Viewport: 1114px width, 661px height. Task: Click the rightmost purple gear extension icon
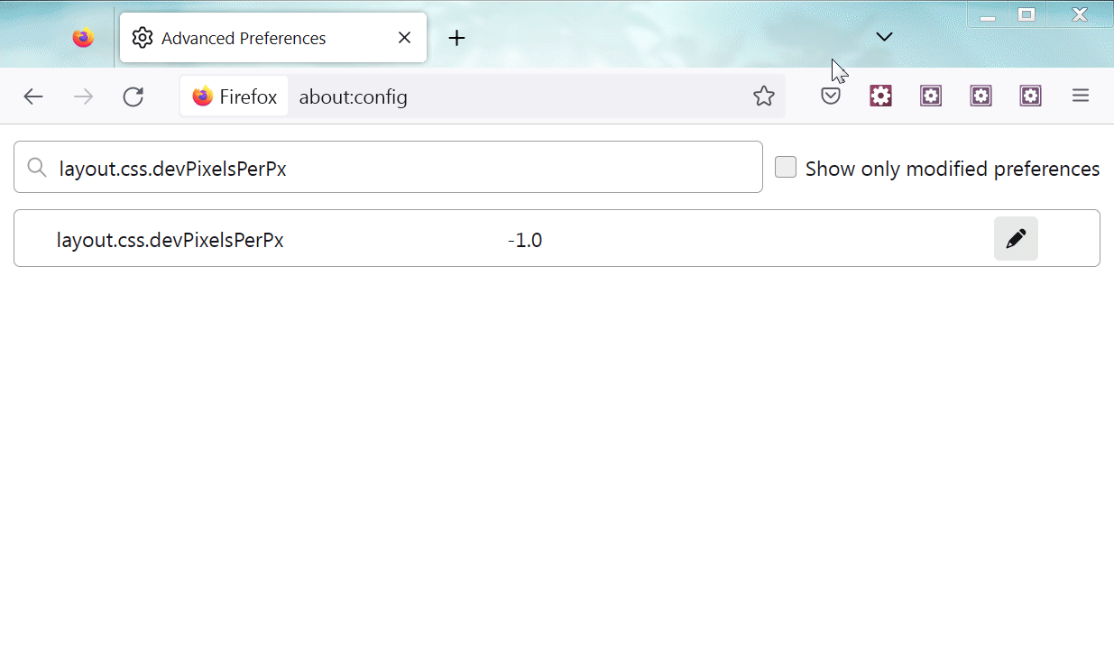click(x=1030, y=96)
